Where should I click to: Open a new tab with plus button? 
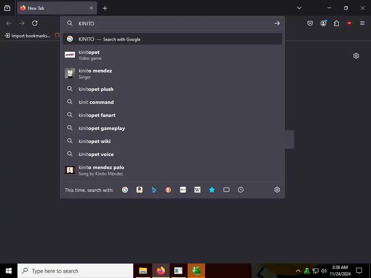tap(105, 8)
